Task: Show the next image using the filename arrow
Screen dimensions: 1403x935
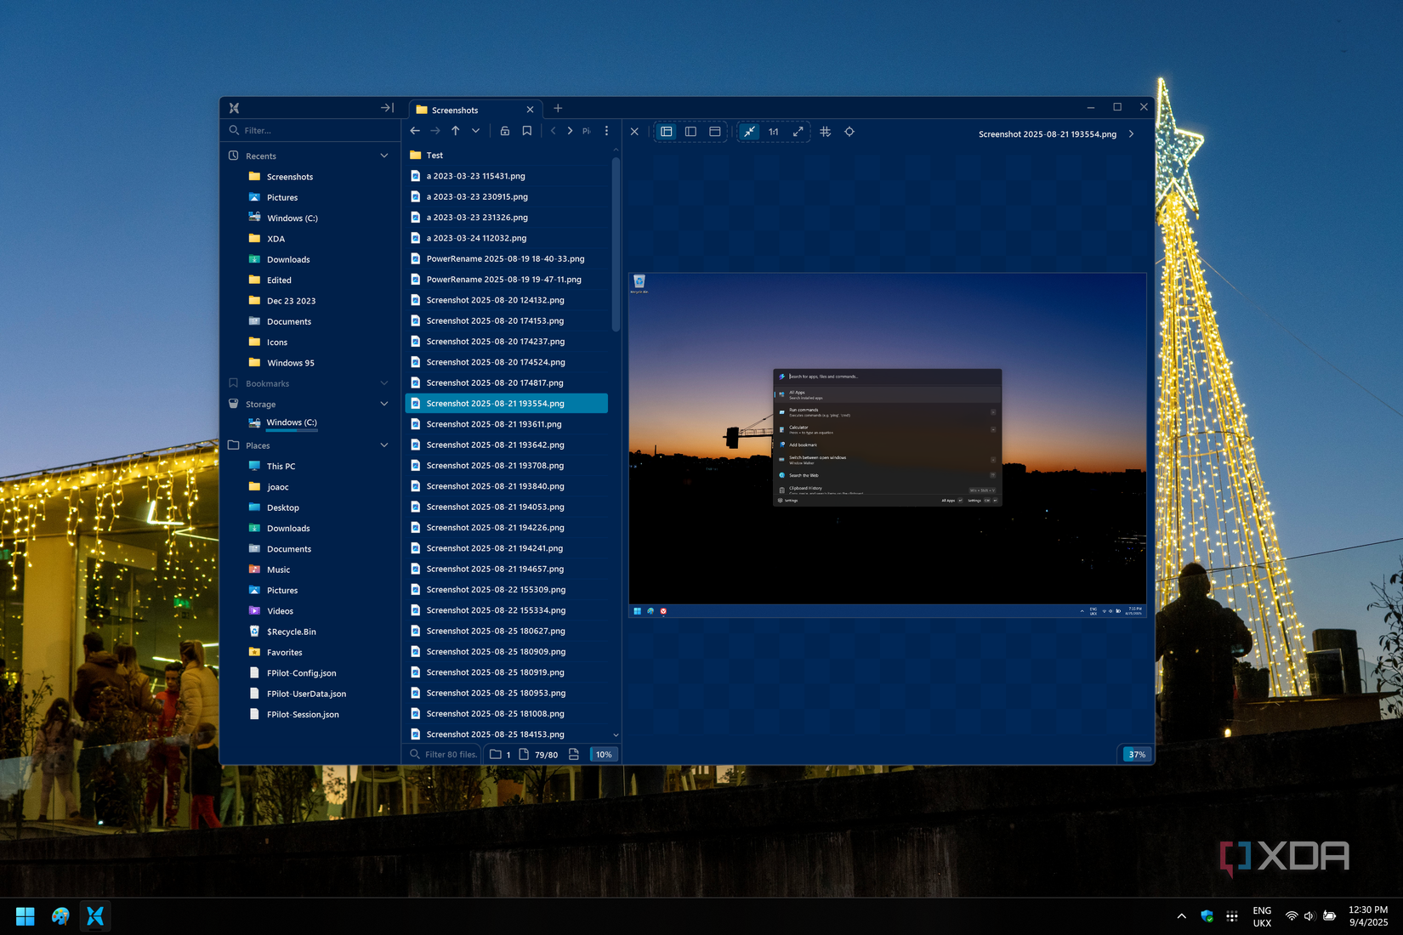Action: [x=1132, y=133]
